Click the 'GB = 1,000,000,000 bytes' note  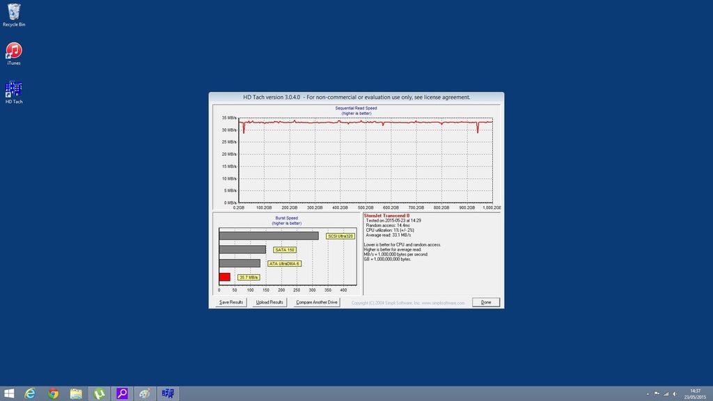[387, 259]
